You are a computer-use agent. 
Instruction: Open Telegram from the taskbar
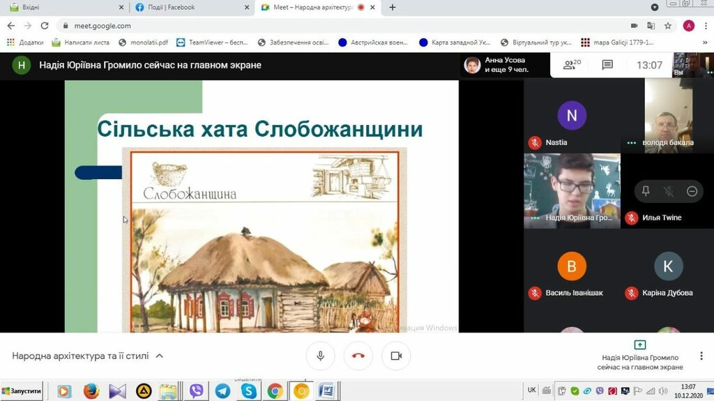tap(223, 391)
